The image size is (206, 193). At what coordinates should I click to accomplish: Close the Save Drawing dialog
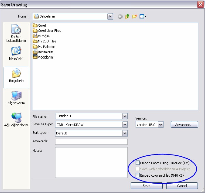pyautogui.click(x=201, y=4)
